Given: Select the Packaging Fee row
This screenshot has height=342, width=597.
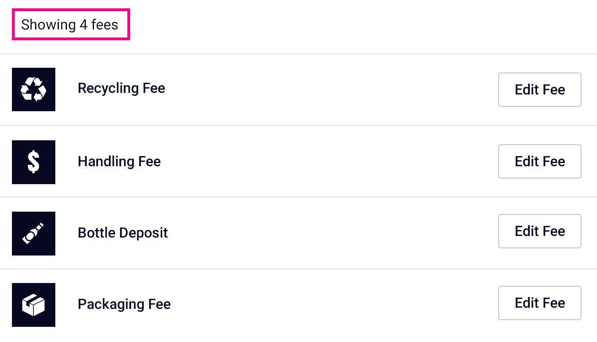Looking at the screenshot, I should pos(279,304).
